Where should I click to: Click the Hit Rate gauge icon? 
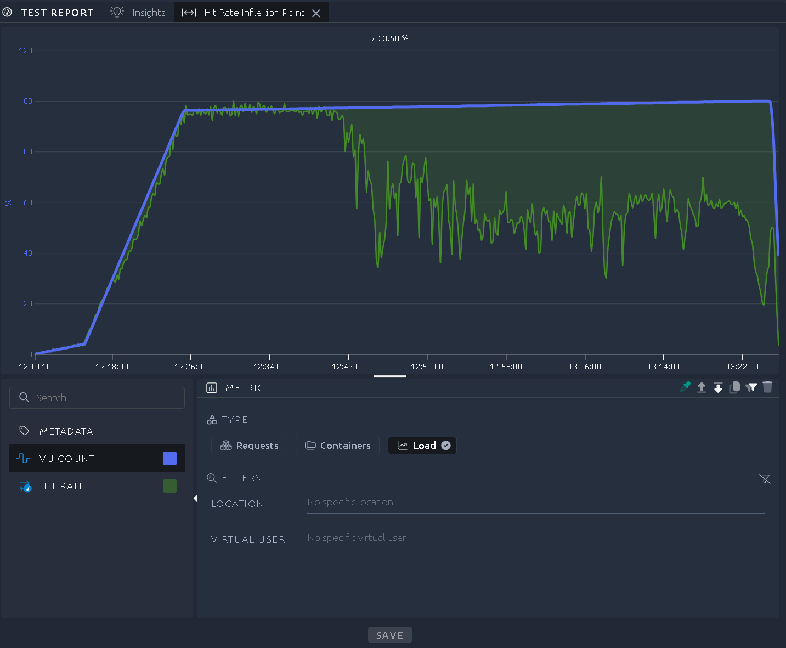25,486
